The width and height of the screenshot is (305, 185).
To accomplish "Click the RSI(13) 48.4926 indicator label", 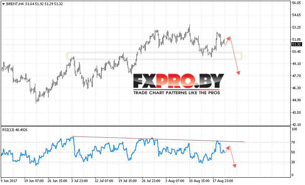I will pos(15,130).
